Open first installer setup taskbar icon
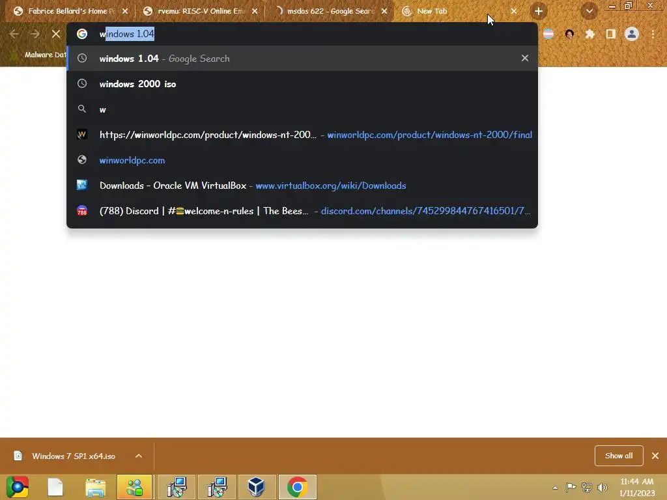The image size is (667, 500). pos(177,487)
